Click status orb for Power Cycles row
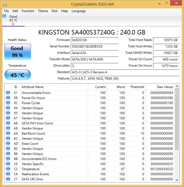Image resolution: width=184 pixels, height=187 pixels. tap(8, 103)
